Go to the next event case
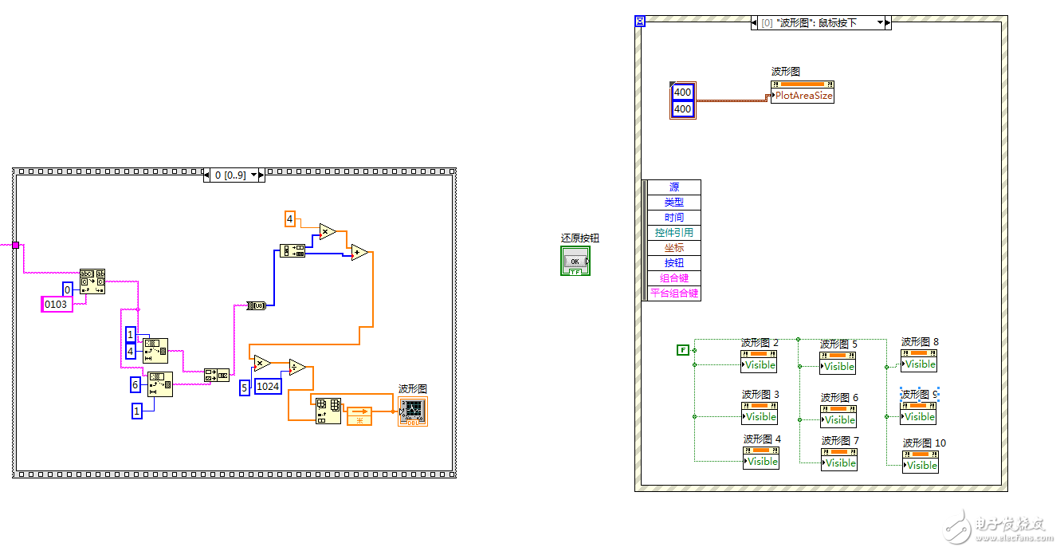Screen dimensions: 1060x551 (888, 23)
